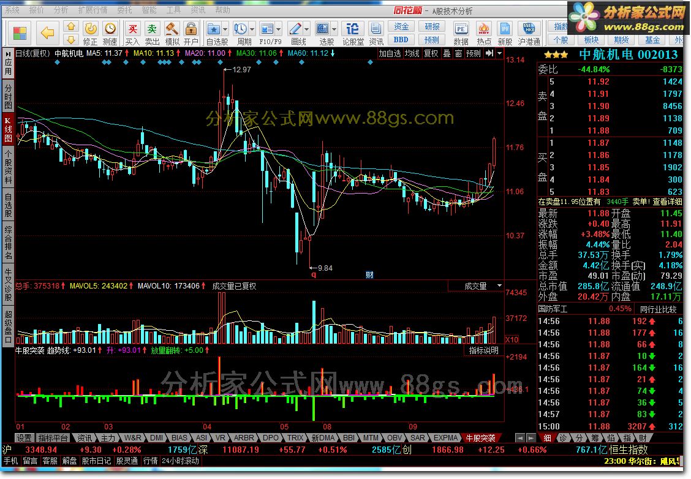Open the 开户 account icon
The height and width of the screenshot is (479, 691).
(x=191, y=34)
